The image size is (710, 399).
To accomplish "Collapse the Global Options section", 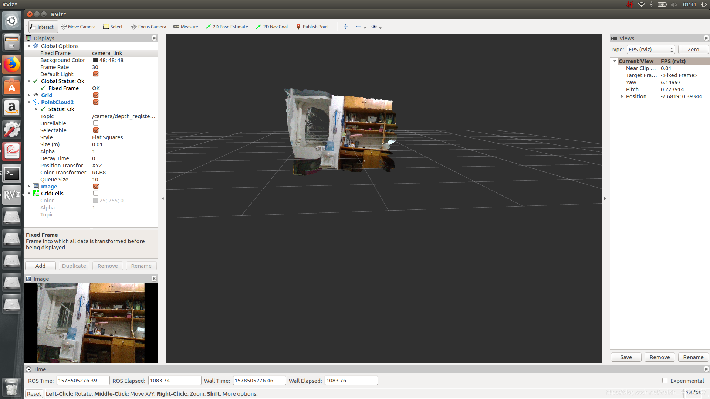I will click(x=29, y=46).
